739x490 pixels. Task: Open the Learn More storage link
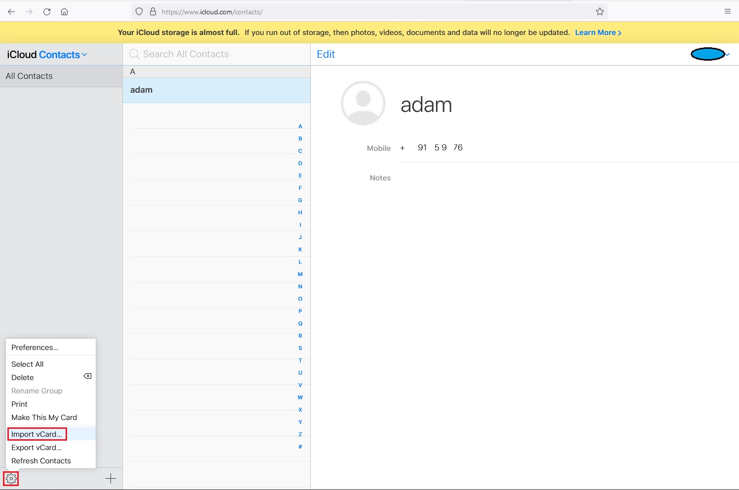[596, 32]
